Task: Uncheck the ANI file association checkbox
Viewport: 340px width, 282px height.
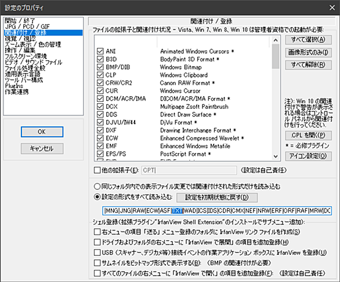Action: 100,52
